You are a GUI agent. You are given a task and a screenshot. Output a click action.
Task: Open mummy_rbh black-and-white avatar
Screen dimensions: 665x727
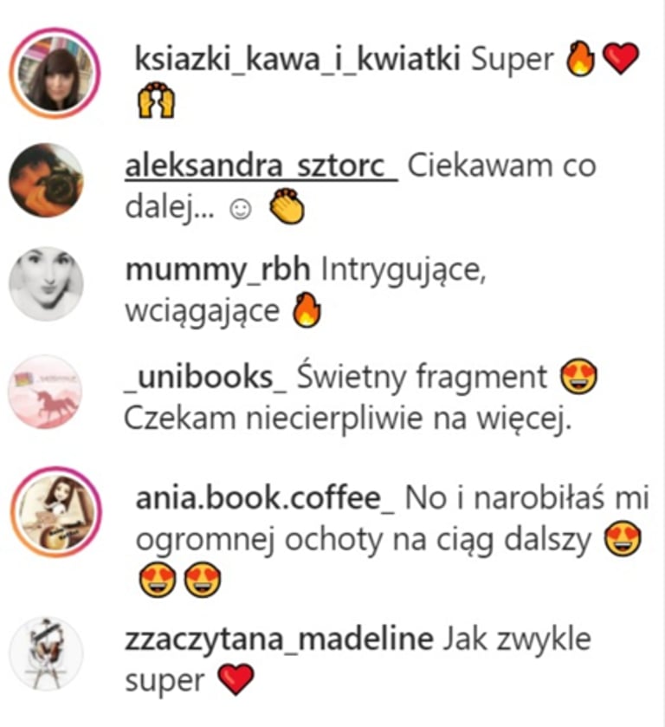pos(47,283)
